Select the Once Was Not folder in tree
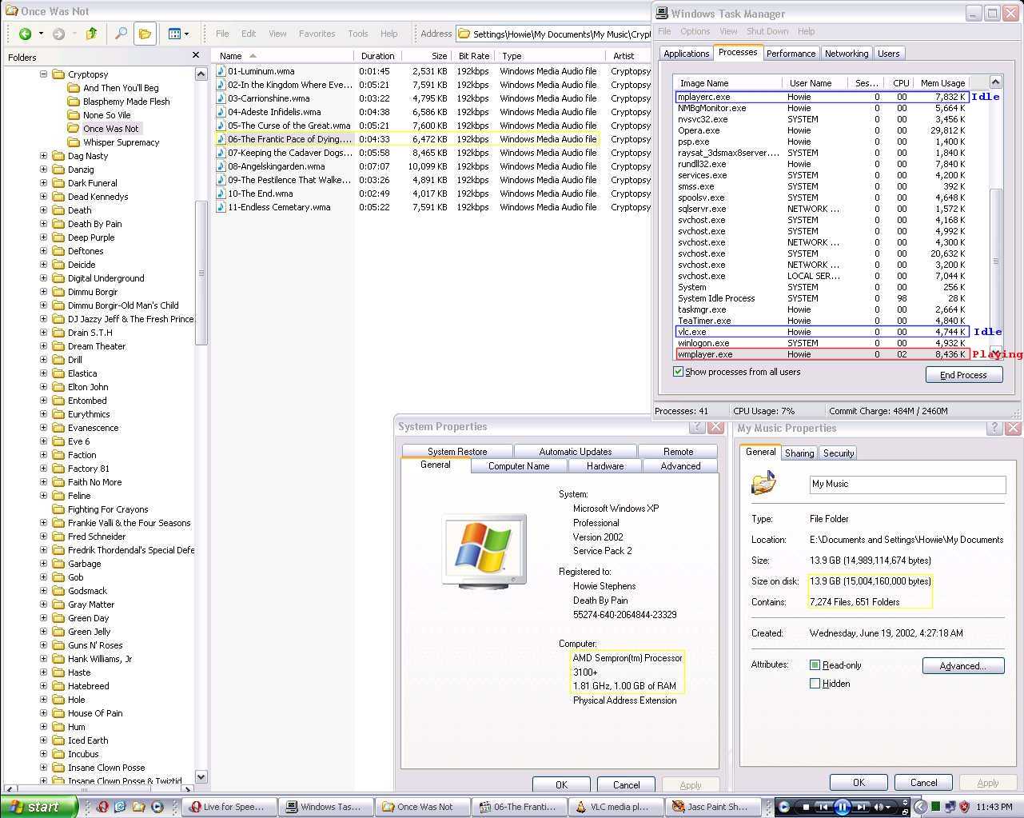Screen dimensions: 1024x818 (110, 129)
